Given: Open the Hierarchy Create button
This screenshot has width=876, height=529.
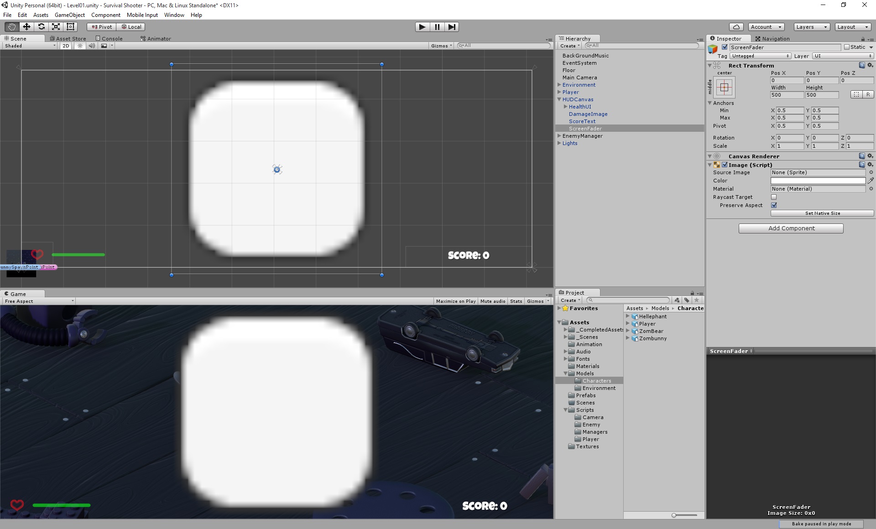Looking at the screenshot, I should click(570, 46).
